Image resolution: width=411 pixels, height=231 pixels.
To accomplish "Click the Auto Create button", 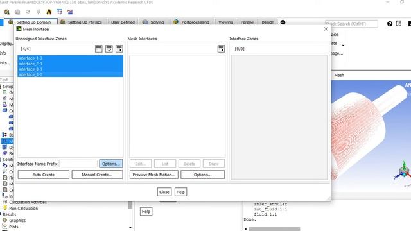I will pos(44,175).
